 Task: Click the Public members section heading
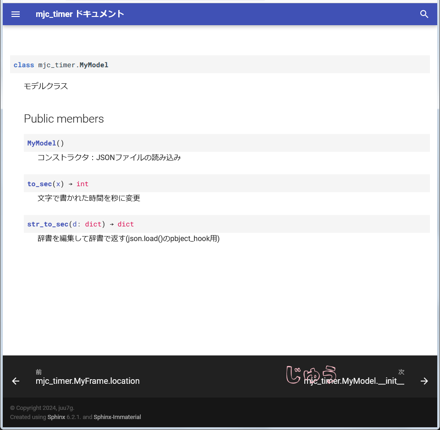64,118
